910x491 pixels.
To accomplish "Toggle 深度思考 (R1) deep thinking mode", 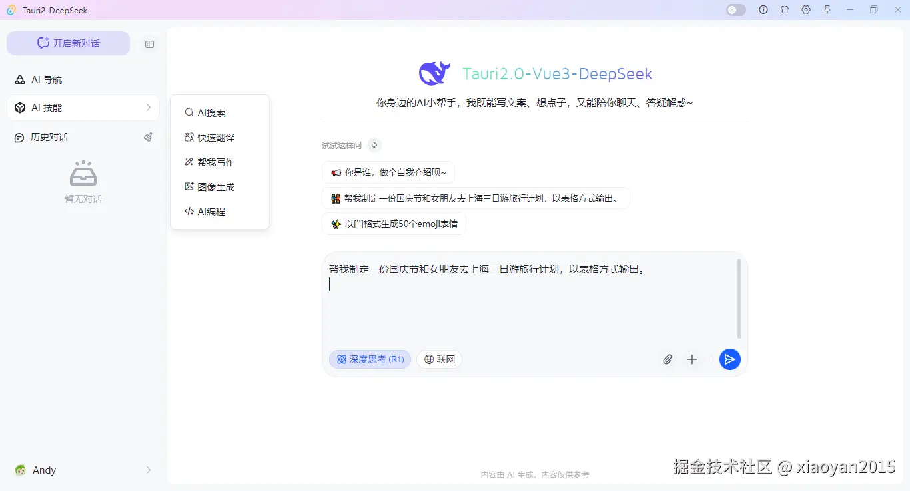I will coord(370,359).
